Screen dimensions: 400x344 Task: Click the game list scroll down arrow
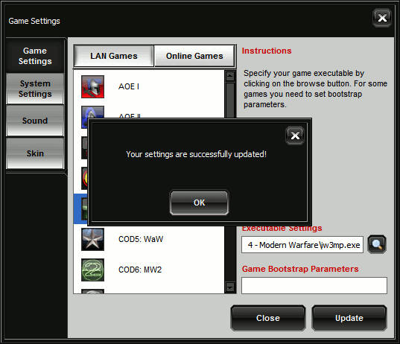230,287
